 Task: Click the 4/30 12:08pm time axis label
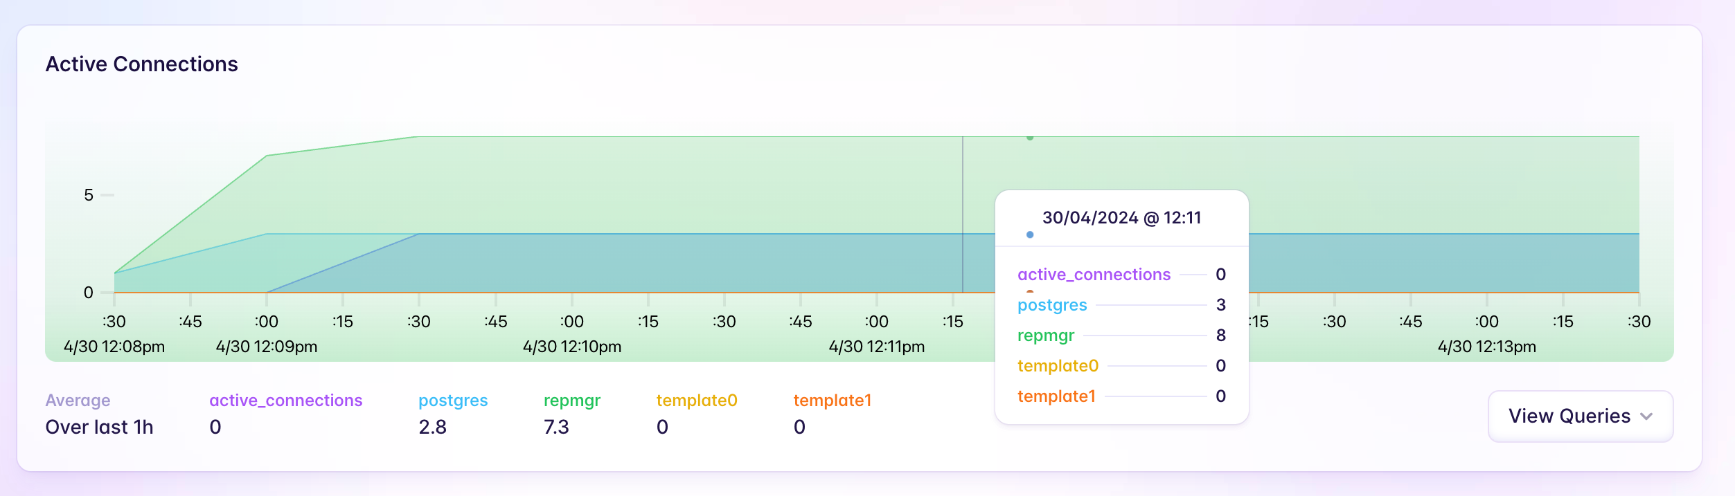pos(114,347)
